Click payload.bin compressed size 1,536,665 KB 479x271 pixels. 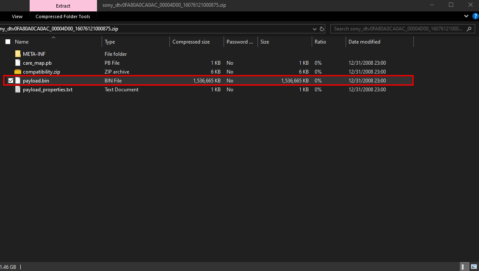(x=207, y=80)
